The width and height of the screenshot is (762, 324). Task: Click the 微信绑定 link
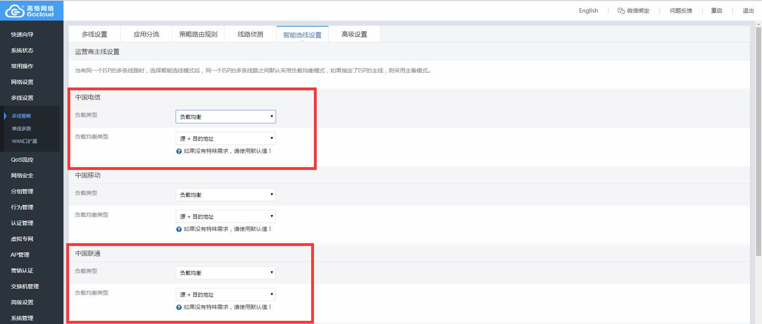[638, 11]
